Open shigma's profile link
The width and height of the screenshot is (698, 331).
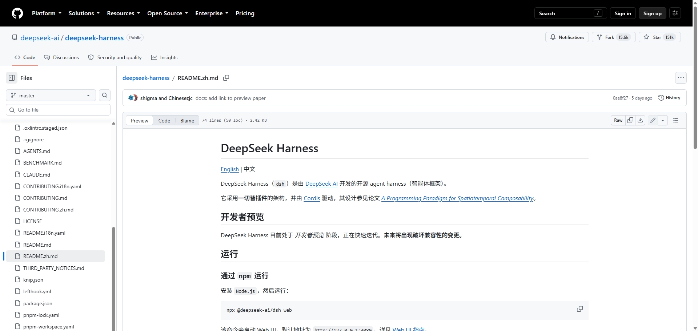(149, 98)
